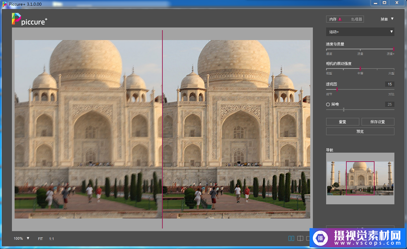The height and width of the screenshot is (249, 407).
Task: Click the FIT zoom option
Action: tap(40, 239)
